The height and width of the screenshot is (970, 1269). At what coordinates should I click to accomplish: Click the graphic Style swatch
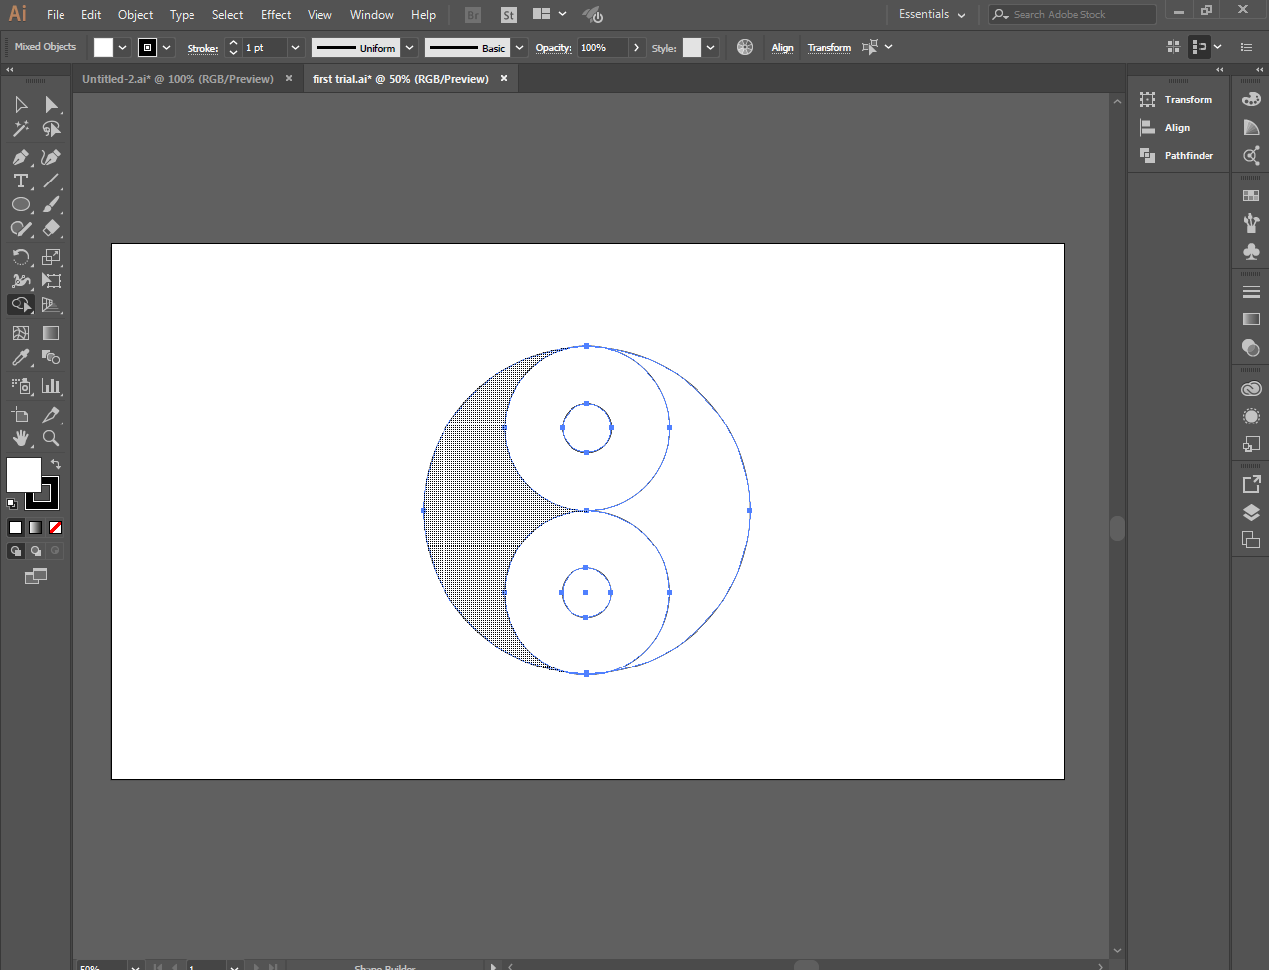[x=692, y=47]
